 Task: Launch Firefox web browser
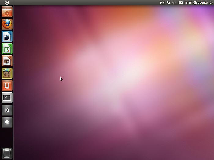click(7, 24)
